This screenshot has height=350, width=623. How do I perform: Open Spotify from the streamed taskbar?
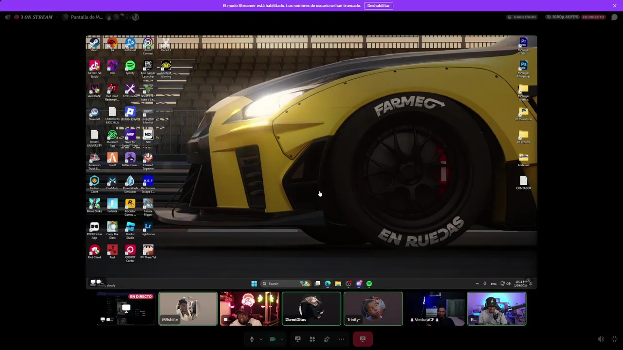click(x=369, y=283)
